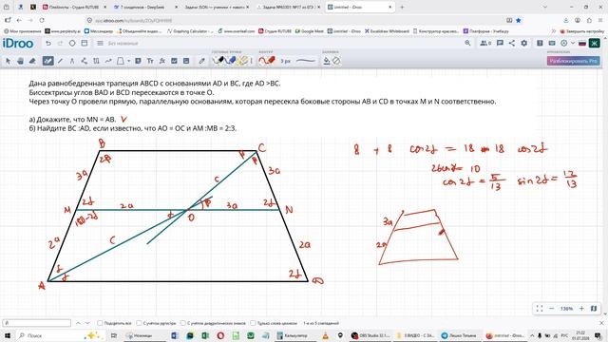The width and height of the screenshot is (608, 342).
Task: Insert a formula with fx tool
Action: coord(162,61)
